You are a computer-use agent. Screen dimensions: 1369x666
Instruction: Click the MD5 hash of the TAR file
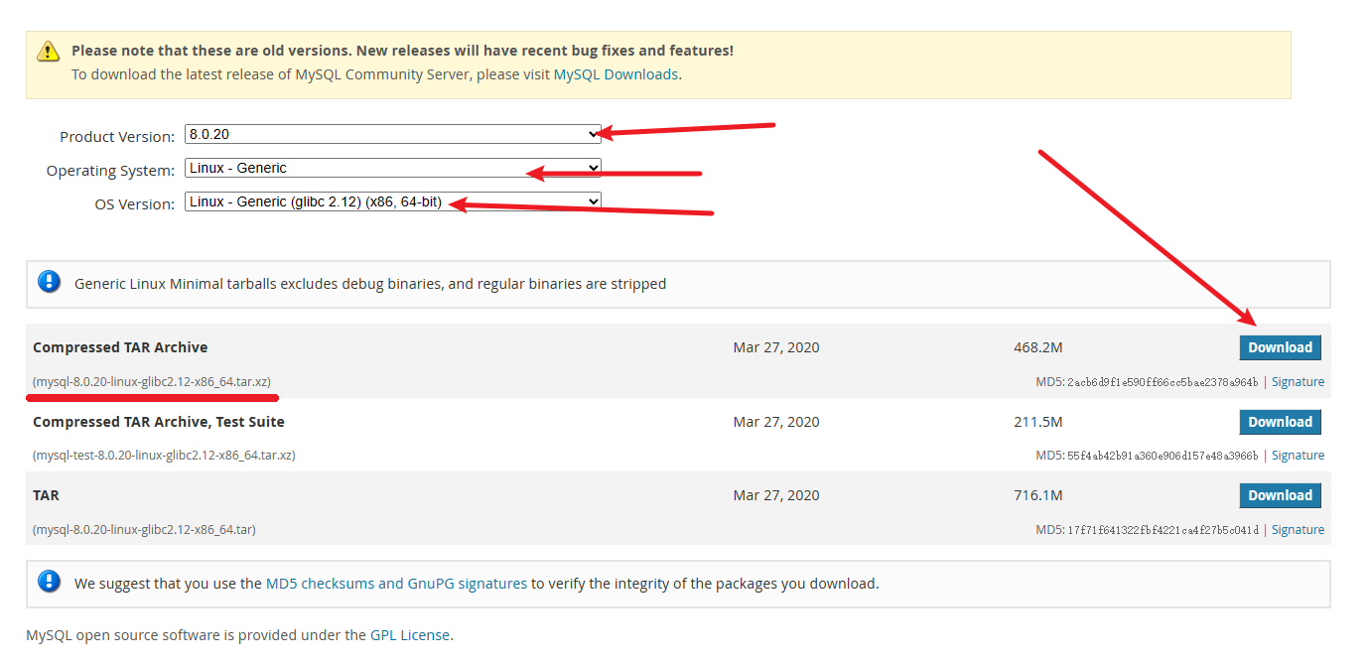coord(1163,530)
